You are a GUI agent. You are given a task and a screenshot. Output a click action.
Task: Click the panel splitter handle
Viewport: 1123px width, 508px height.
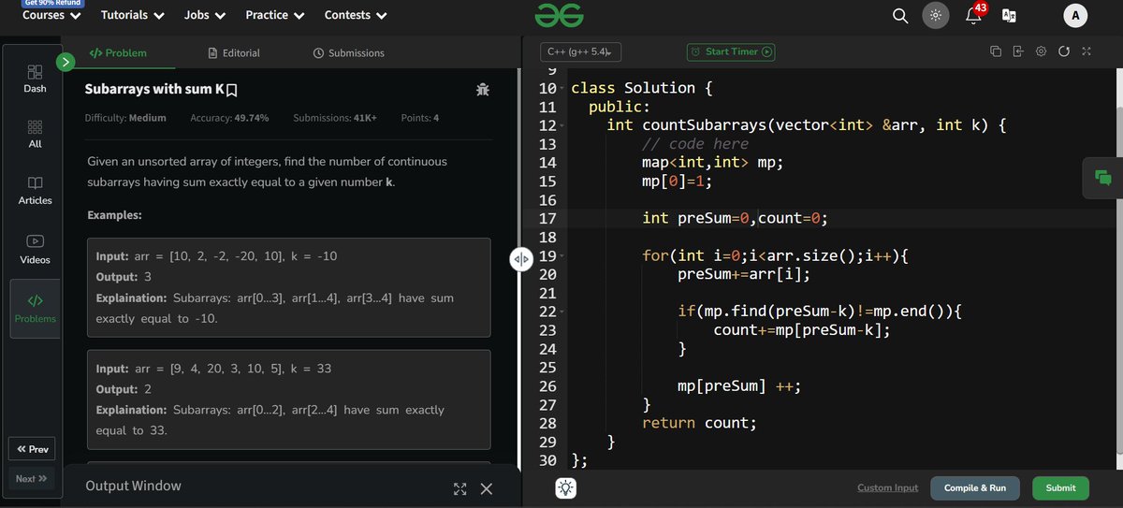(x=521, y=259)
